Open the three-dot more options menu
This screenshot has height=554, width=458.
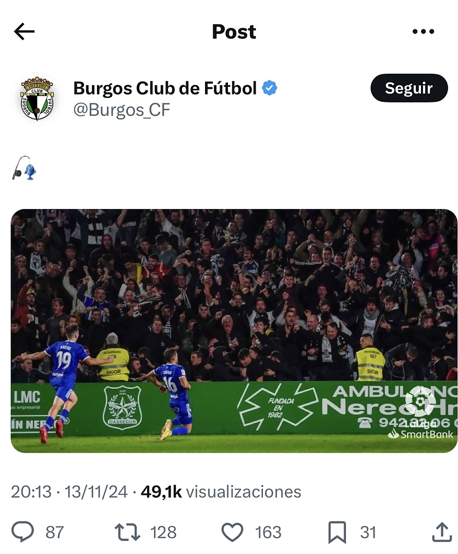click(x=423, y=31)
